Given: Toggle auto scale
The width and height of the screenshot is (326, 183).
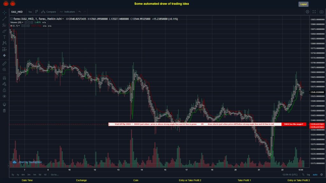Looking at the screenshot, I should coord(315,175).
